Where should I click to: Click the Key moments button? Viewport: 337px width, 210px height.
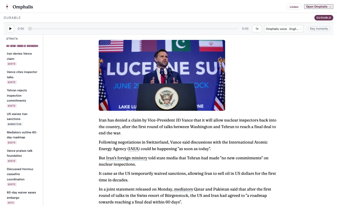319,29
